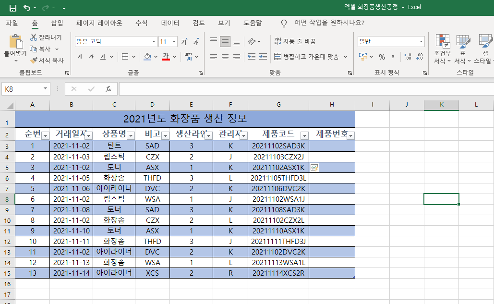Click the Save icon in title bar
The width and height of the screenshot is (494, 304).
coord(12,8)
